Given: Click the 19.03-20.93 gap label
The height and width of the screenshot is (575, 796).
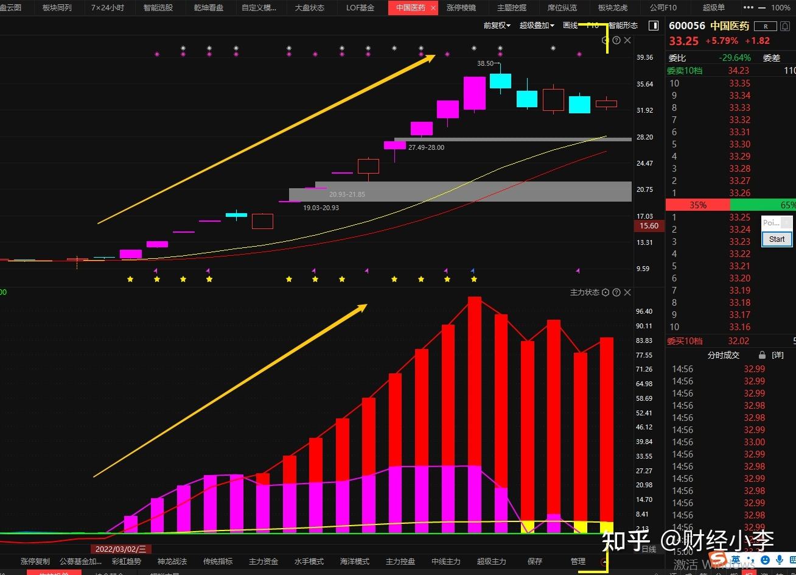Looking at the screenshot, I should (x=321, y=208).
